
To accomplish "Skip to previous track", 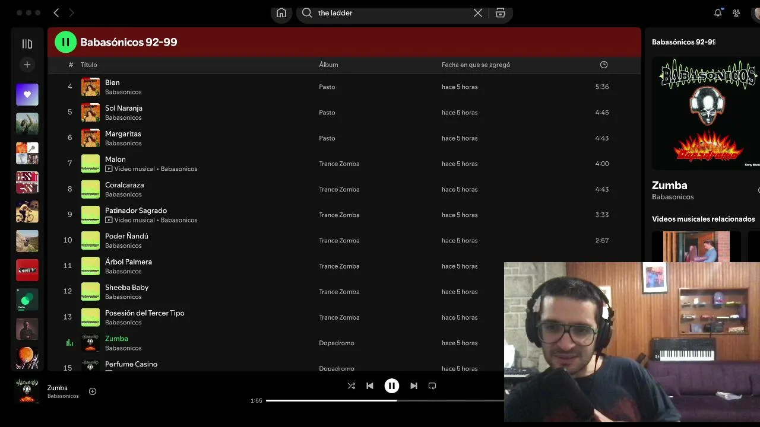I will (x=370, y=385).
